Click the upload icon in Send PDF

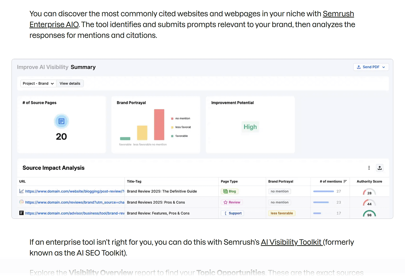(359, 67)
